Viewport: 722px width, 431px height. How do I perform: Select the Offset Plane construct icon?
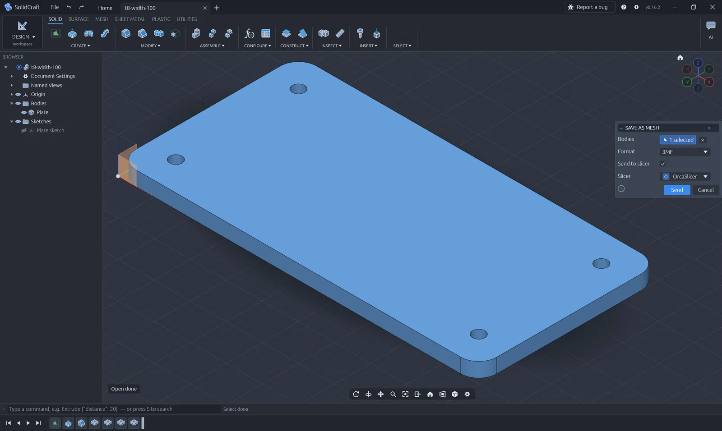(286, 33)
